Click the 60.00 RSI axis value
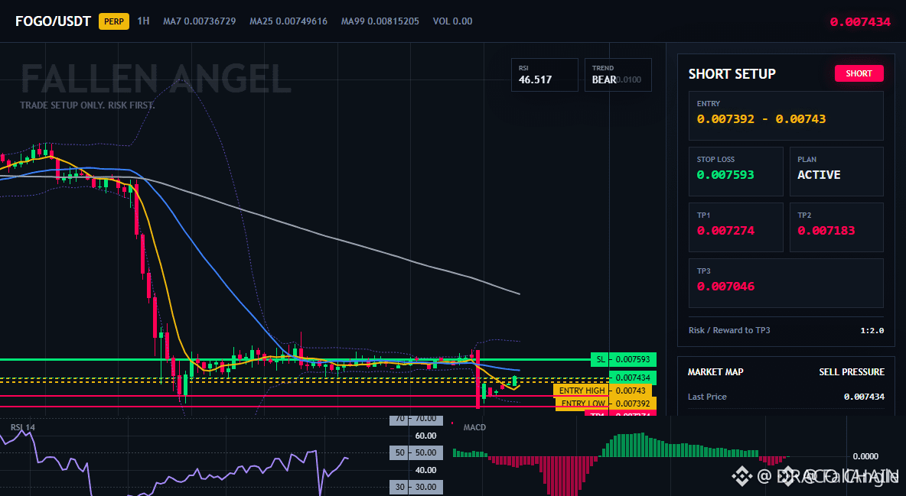This screenshot has width=906, height=496. click(426, 436)
